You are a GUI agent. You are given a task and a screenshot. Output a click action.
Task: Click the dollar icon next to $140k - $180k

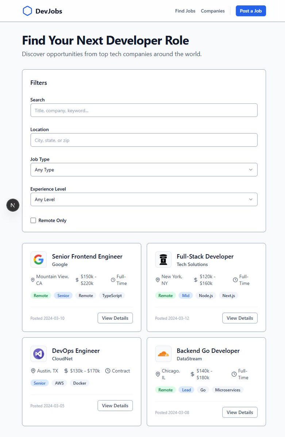[192, 374]
